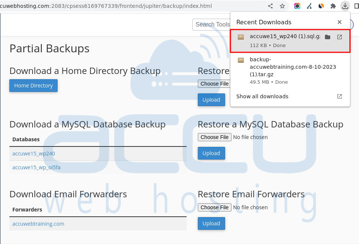Viewport: 359px width, 244px height.
Task: Open backup-accuwebtraining.com tar.gz download
Action: [290, 70]
